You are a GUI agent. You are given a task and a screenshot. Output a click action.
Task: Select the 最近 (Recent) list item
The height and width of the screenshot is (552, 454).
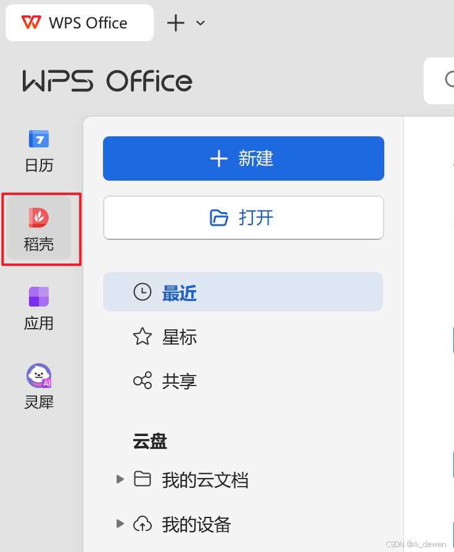pyautogui.click(x=243, y=292)
